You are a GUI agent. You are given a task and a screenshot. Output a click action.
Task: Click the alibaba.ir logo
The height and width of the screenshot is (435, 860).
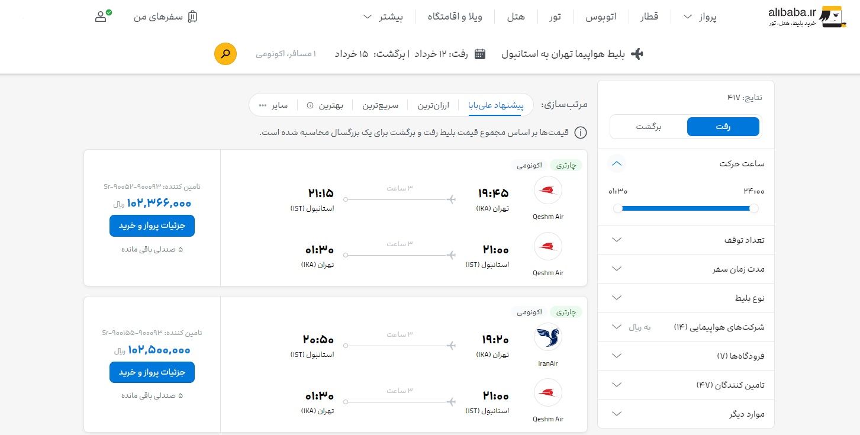point(804,17)
